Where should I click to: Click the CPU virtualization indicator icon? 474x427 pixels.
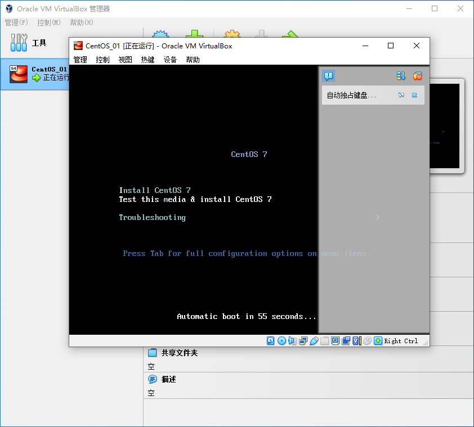pyautogui.click(x=357, y=341)
